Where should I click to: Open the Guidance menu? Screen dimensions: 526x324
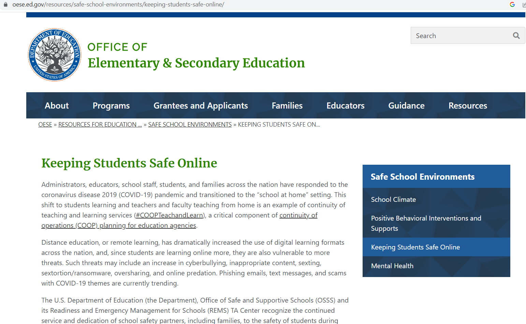click(x=406, y=106)
